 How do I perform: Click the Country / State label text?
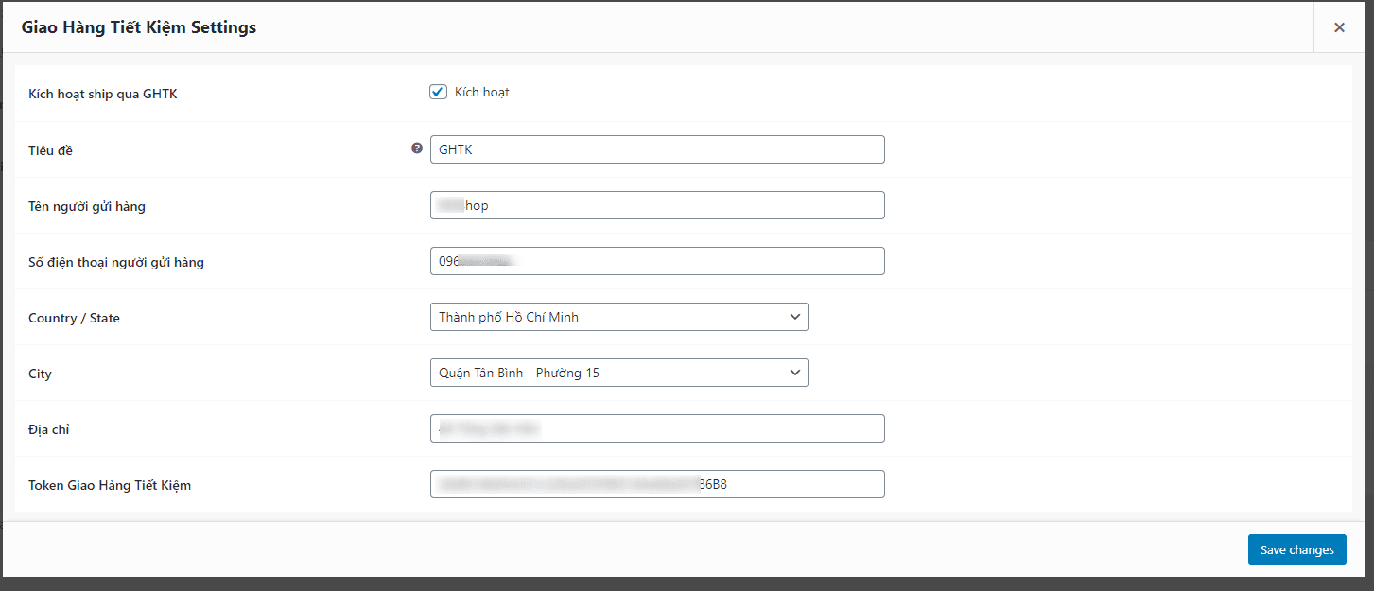click(74, 318)
